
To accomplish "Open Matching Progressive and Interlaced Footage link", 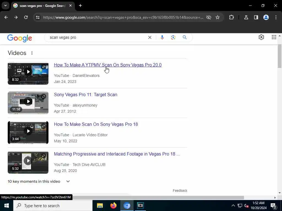I will pos(117,154).
